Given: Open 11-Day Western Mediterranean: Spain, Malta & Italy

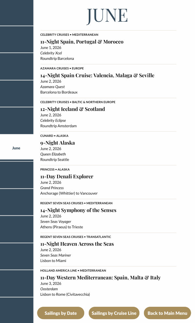Looking at the screenshot, I should click(x=100, y=278).
